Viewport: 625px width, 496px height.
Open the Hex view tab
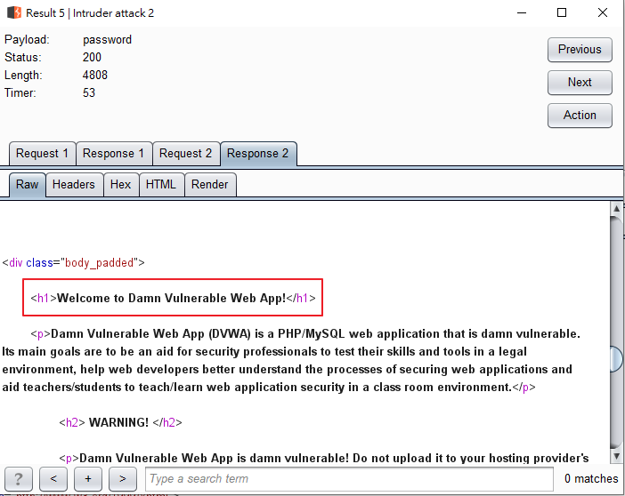coord(121,185)
